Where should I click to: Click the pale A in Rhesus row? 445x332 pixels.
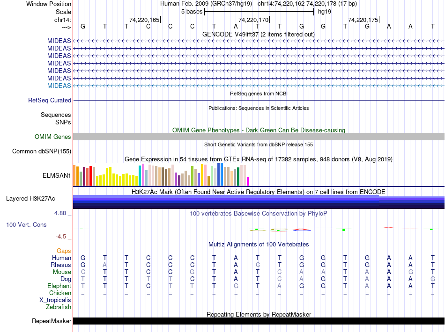point(105,265)
